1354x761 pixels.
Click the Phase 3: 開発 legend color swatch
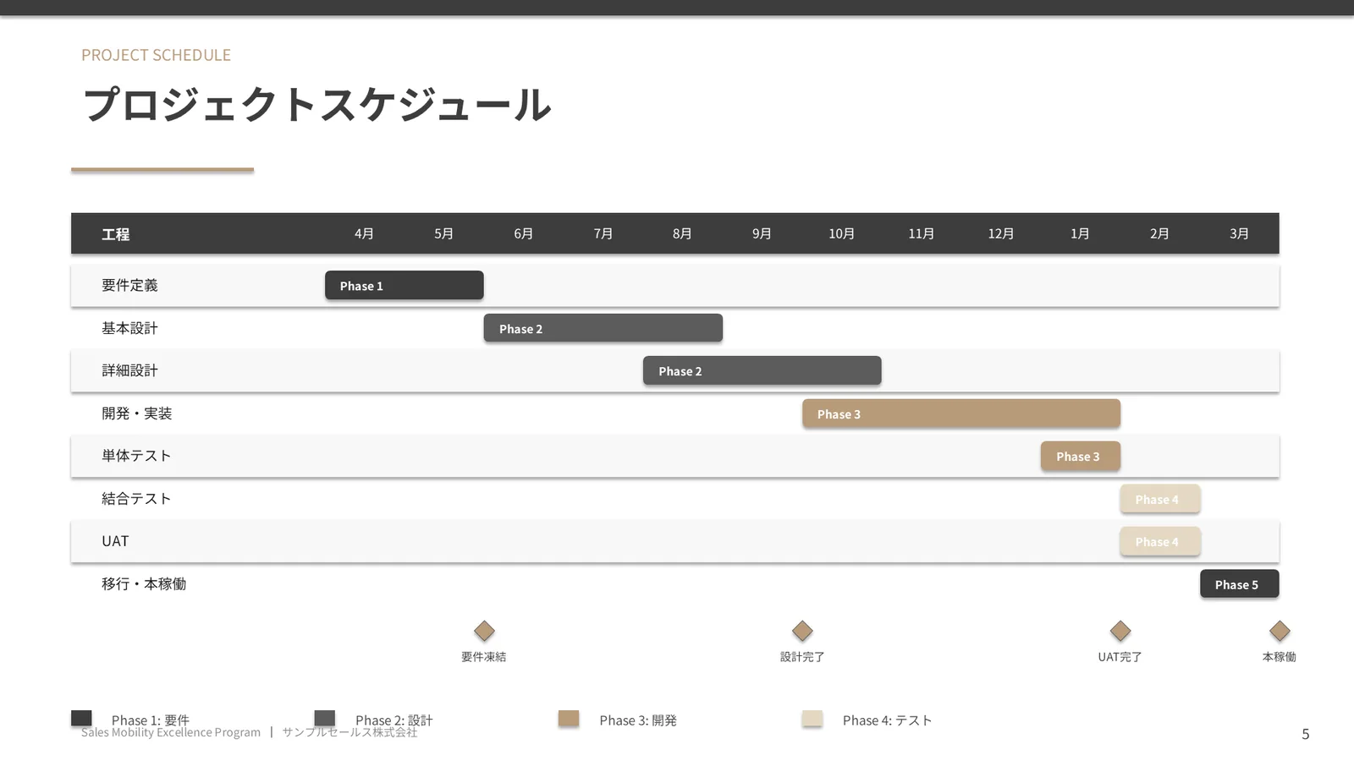coord(569,719)
